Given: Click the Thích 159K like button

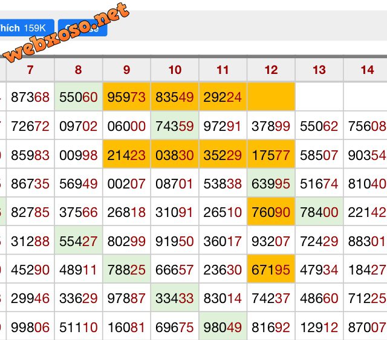Looking at the screenshot, I should tap(27, 28).
